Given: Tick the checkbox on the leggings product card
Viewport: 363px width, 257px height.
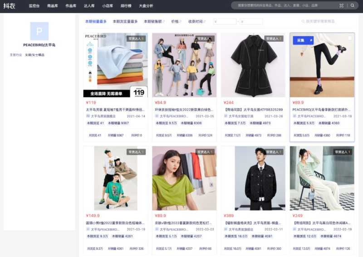Looking at the screenshot, I should (x=350, y=39).
